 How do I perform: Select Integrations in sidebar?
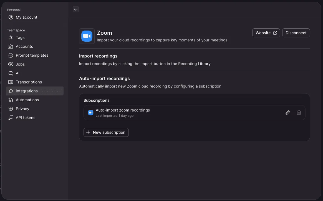[35, 91]
